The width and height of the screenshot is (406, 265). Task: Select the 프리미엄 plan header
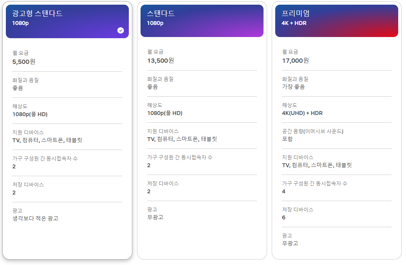(337, 21)
